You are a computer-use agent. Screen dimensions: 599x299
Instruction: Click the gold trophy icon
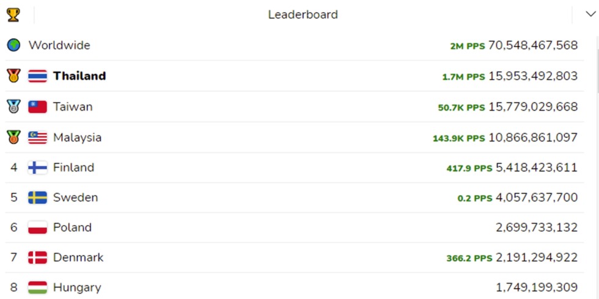[13, 14]
